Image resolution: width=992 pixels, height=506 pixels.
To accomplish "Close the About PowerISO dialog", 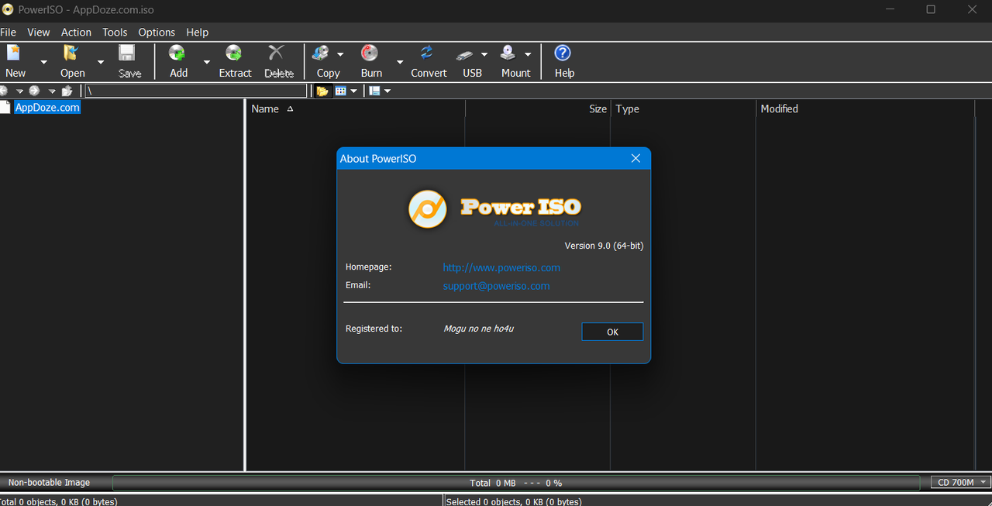I will 635,158.
